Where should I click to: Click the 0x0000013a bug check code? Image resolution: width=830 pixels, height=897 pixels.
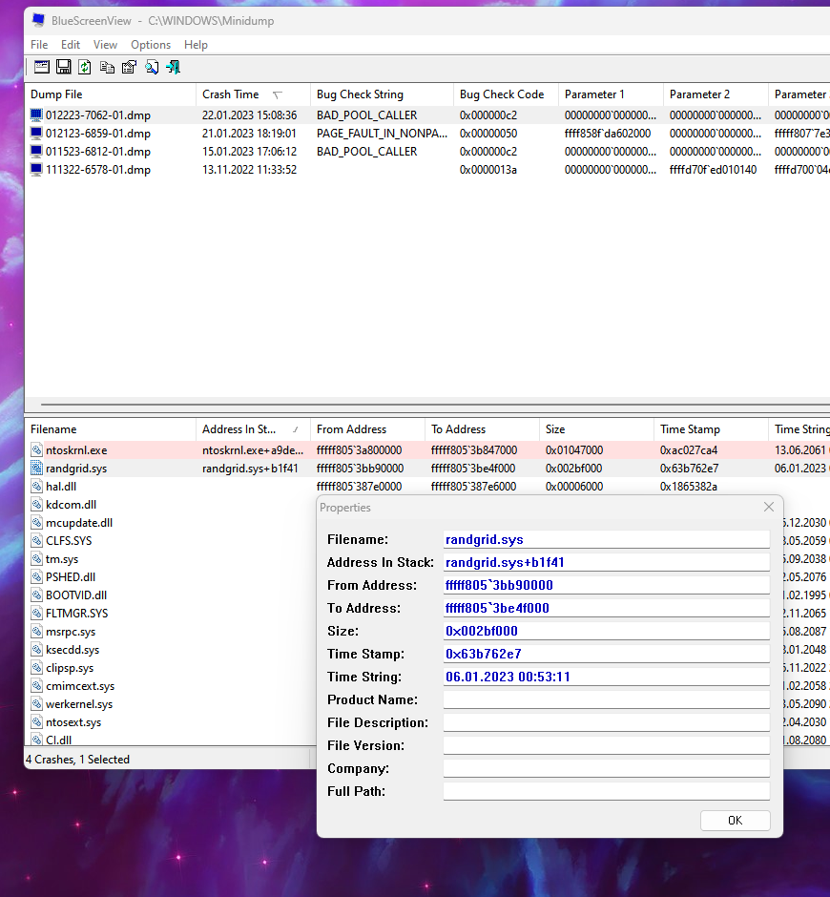488,169
